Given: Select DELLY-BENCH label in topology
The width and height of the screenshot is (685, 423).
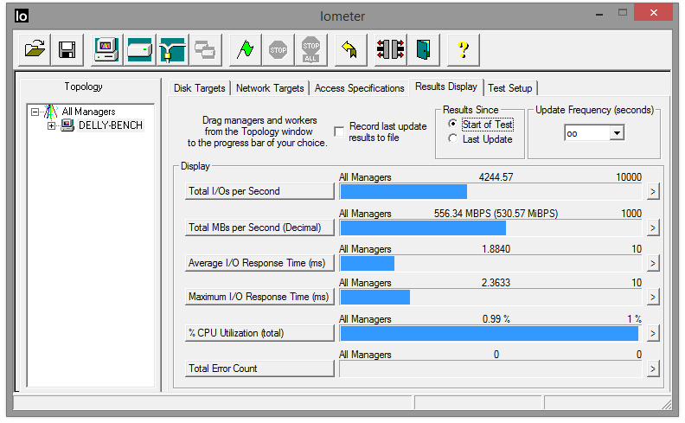Looking at the screenshot, I should (111, 125).
